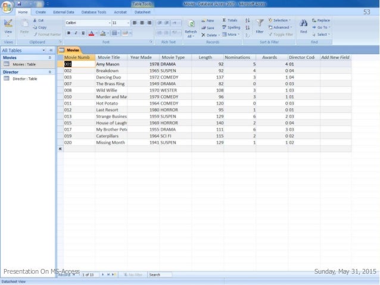Open the All Tables pane dropdown

coord(43,51)
